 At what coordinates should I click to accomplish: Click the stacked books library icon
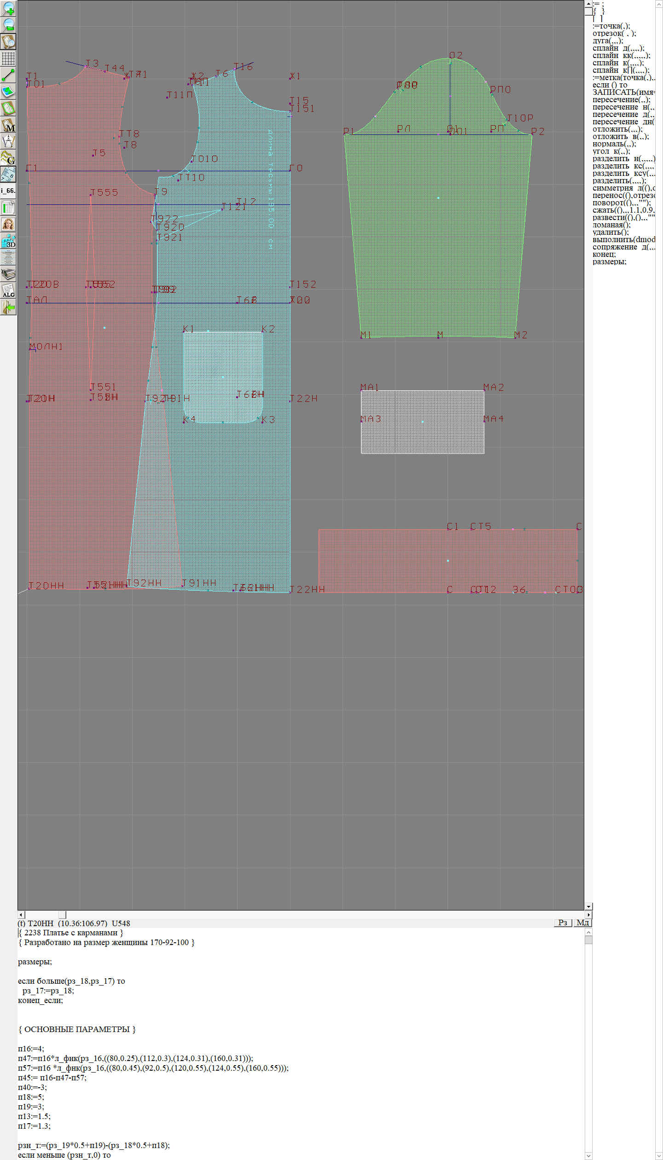pyautogui.click(x=8, y=274)
